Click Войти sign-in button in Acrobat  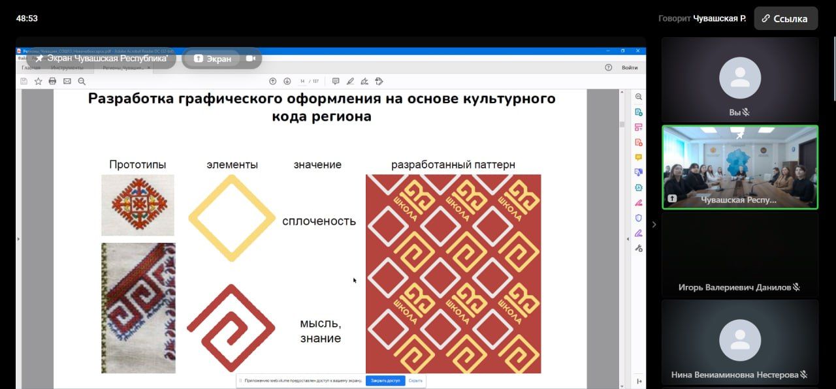(x=630, y=67)
